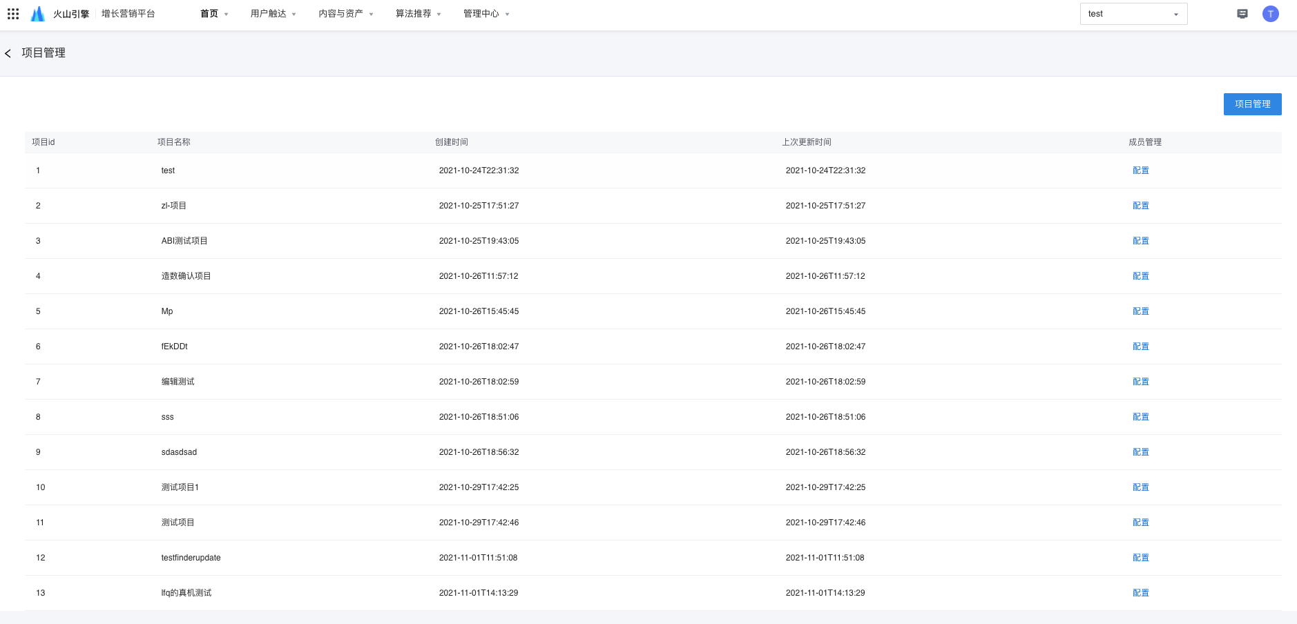Image resolution: width=1297 pixels, height=624 pixels.
Task: Open 配置 for project test
Action: tap(1140, 170)
